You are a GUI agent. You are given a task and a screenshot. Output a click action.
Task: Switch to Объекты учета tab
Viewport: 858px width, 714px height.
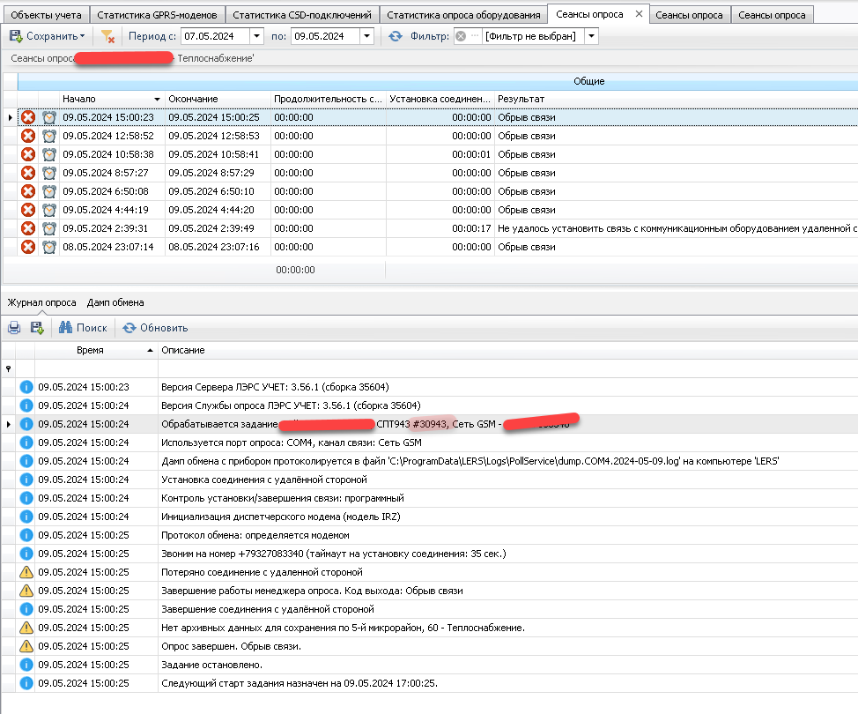click(x=46, y=15)
